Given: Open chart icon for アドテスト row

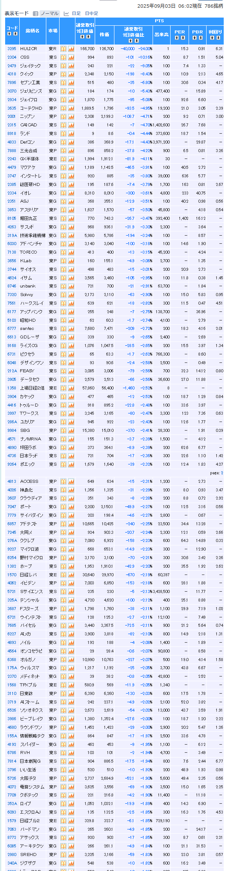Looking at the screenshot, I should click(71, 524).
